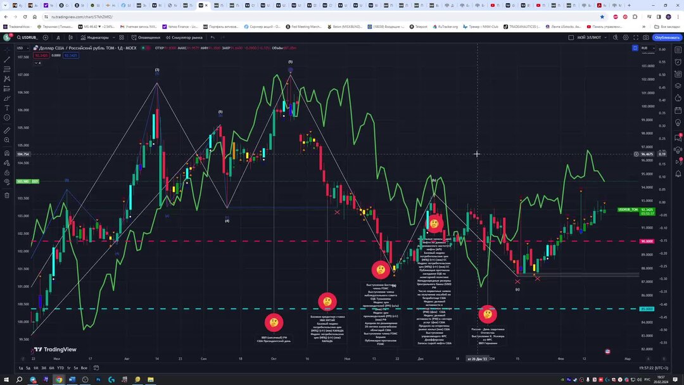Open the object tree layers panel
This screenshot has width=684, height=385.
pos(678,86)
